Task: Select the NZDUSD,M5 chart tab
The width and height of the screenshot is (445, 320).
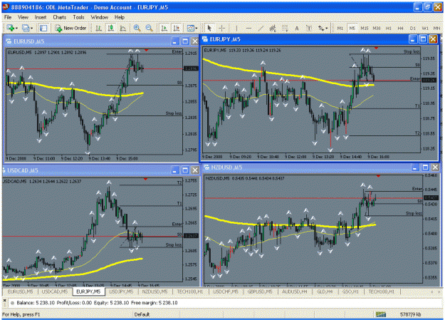Action: 155,291
